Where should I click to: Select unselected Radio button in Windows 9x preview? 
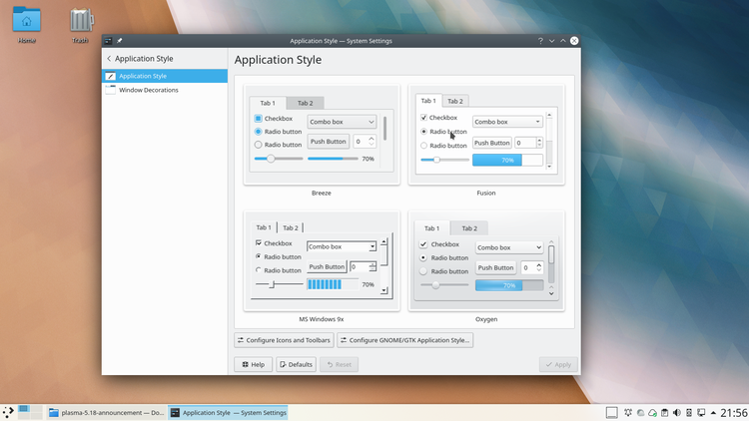pos(259,270)
